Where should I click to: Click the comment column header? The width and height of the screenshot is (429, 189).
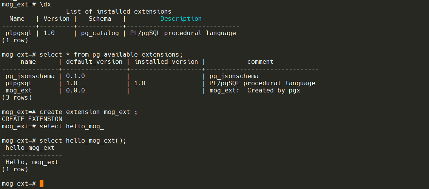pyautogui.click(x=260, y=61)
